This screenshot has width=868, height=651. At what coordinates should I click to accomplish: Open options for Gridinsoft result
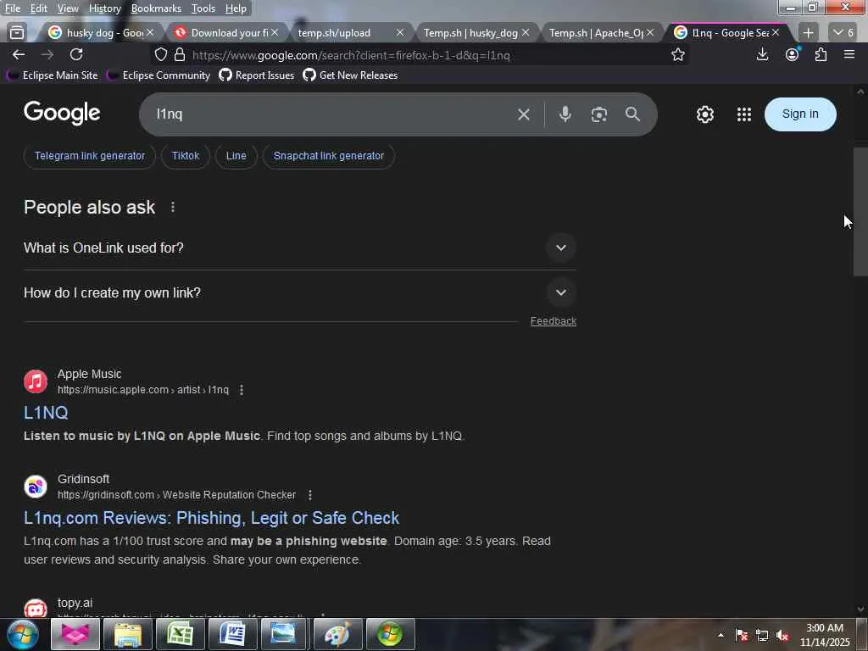310,495
